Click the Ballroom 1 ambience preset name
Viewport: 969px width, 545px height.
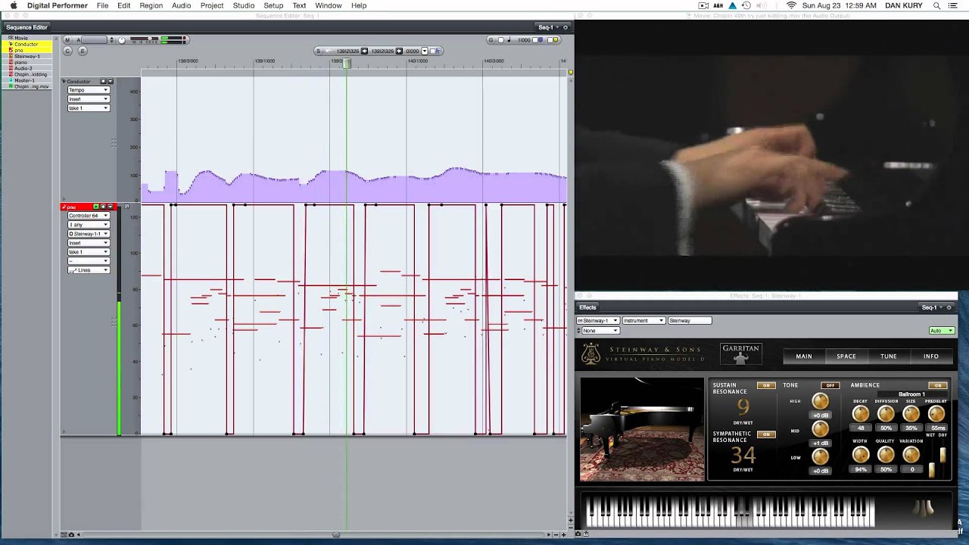[911, 394]
